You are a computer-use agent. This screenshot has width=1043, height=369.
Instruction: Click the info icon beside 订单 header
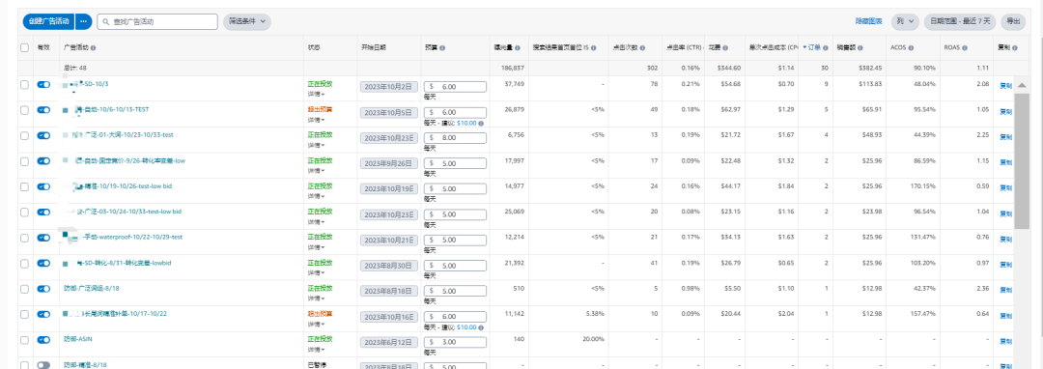[x=825, y=48]
